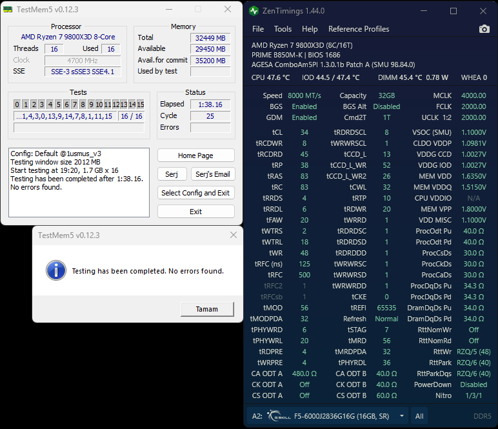Click the test log text box
Viewport: 498px width, 429px height.
pyautogui.click(x=79, y=183)
